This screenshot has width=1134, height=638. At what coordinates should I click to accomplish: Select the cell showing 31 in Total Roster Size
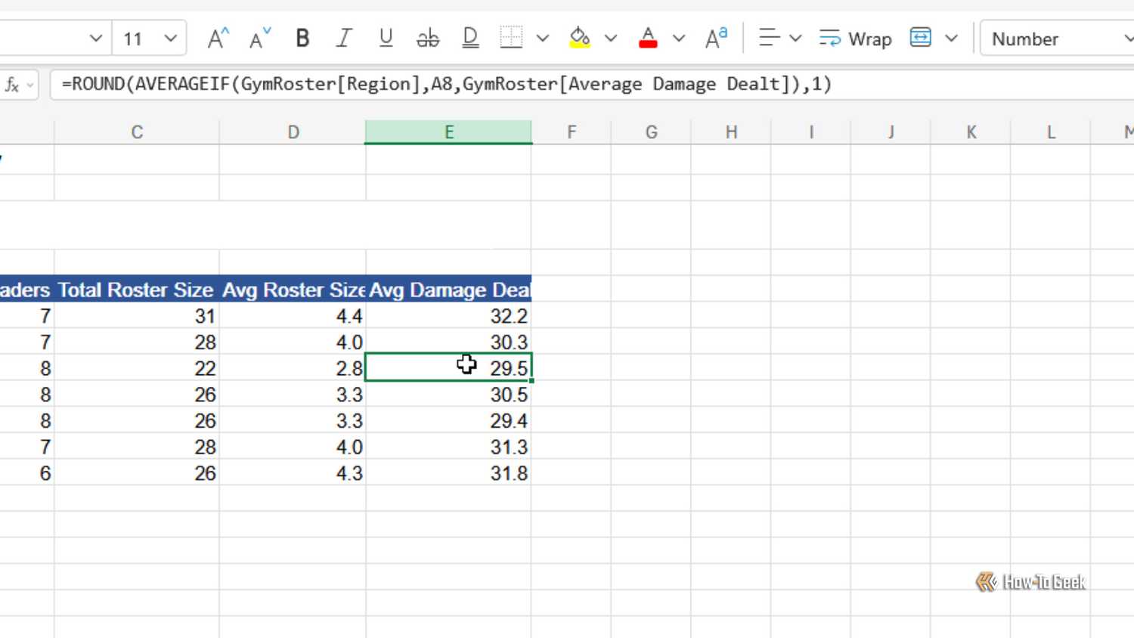coord(137,316)
